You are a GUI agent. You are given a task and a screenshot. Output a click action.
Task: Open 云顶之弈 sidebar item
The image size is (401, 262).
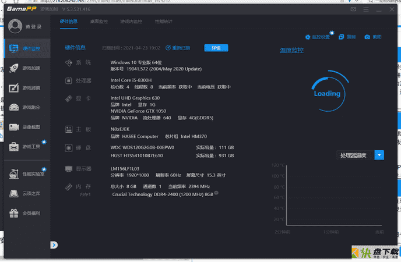point(27,193)
